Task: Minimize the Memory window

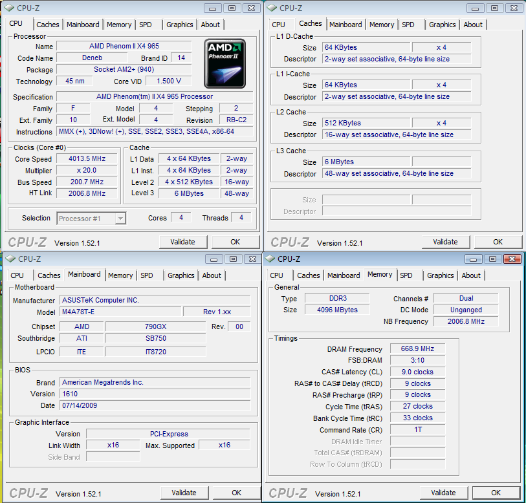Action: (x=474, y=259)
